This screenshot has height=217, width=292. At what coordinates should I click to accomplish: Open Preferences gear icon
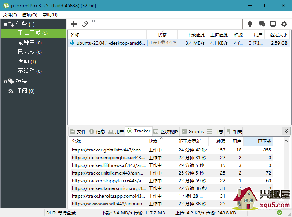click(x=284, y=24)
